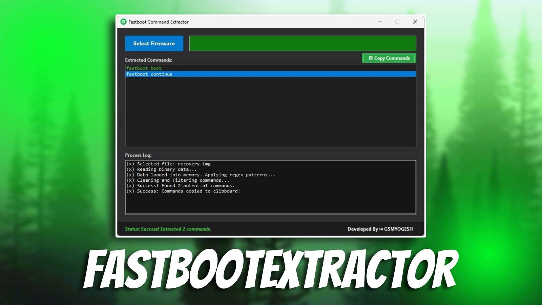Select the fastboot continue command

coord(149,74)
